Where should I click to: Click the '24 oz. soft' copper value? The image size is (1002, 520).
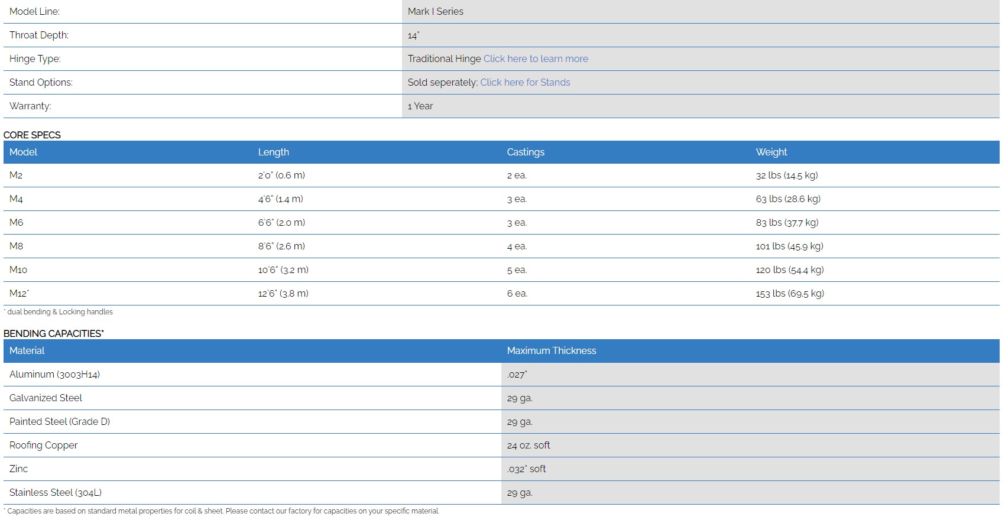(528, 445)
